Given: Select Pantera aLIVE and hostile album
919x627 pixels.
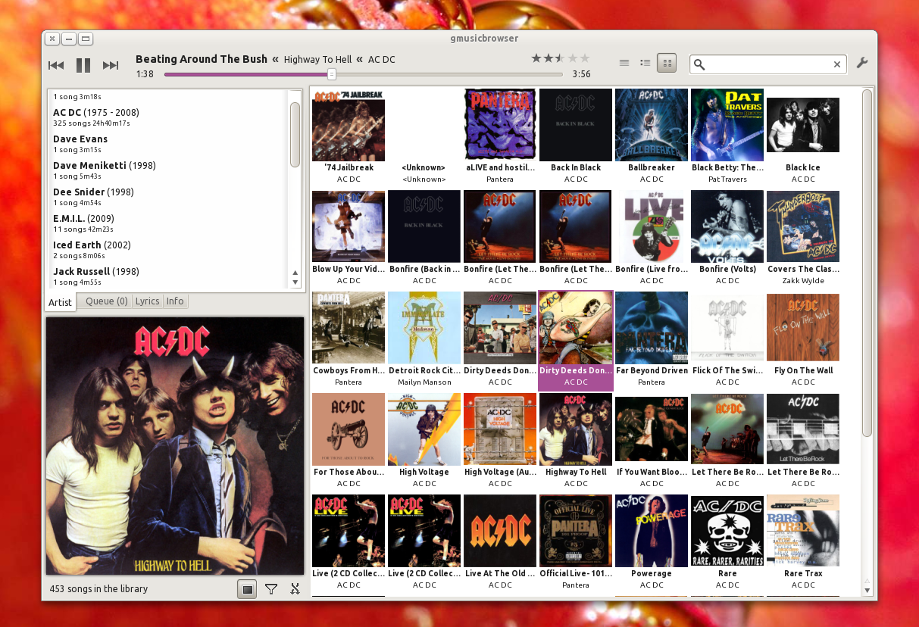Looking at the screenshot, I should [x=500, y=136].
